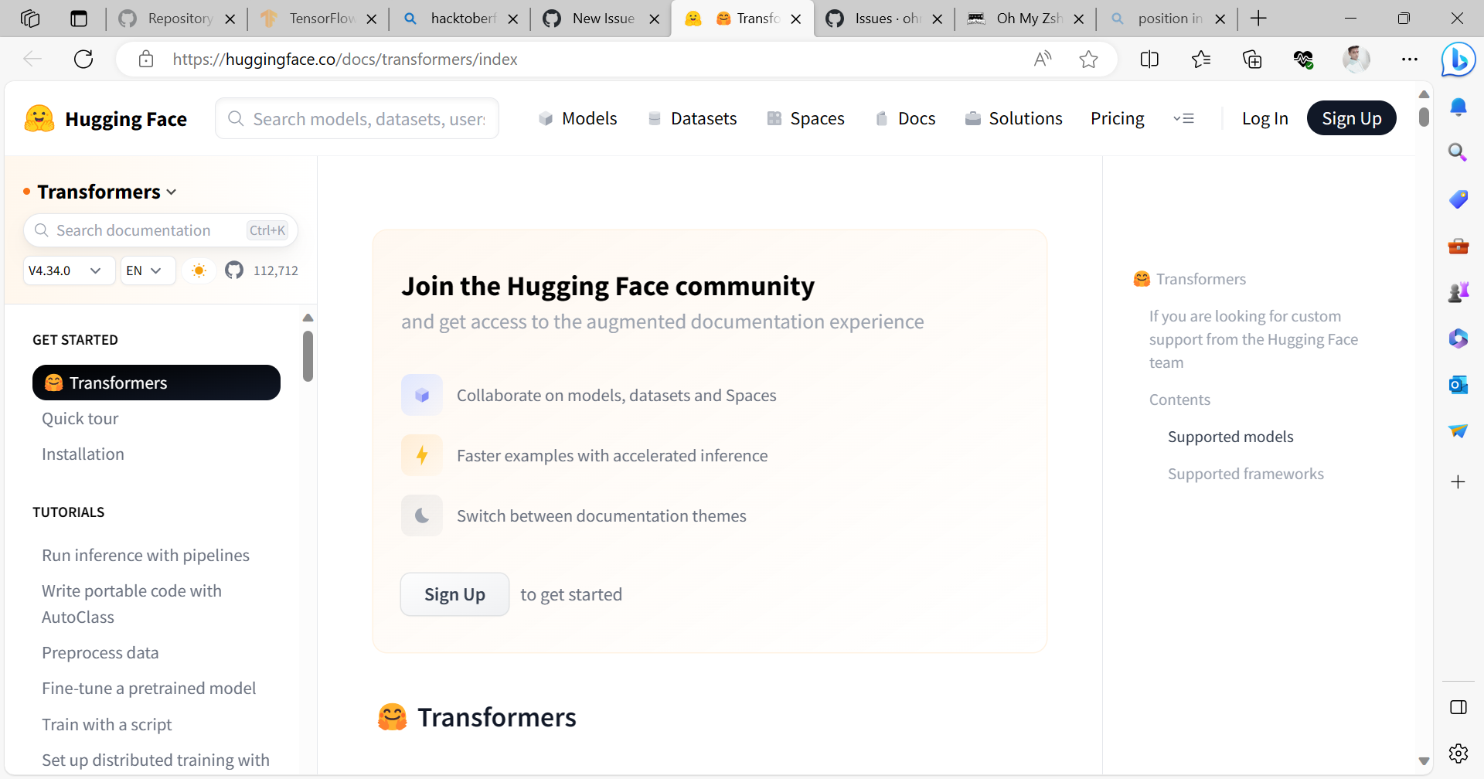
Task: Open the Shopping icon in the sidebar
Action: coord(1458,199)
